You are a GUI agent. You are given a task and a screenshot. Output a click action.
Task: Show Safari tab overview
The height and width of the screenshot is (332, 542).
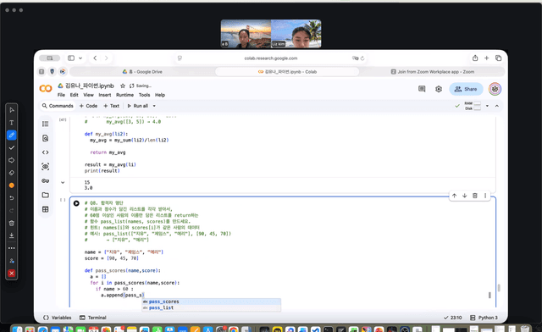(498, 58)
